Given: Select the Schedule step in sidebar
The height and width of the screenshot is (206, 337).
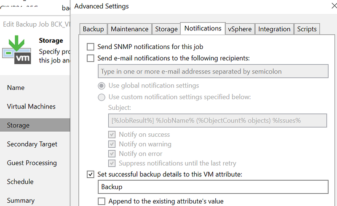Looking at the screenshot, I should (x=20, y=182).
